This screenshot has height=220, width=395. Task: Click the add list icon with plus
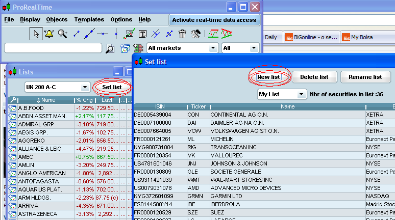coord(138,48)
